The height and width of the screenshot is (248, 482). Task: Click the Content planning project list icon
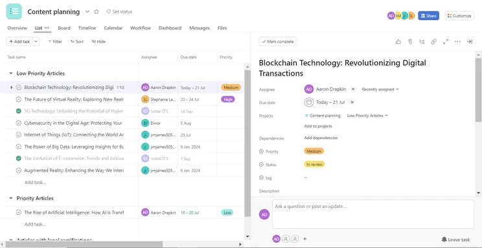14,12
